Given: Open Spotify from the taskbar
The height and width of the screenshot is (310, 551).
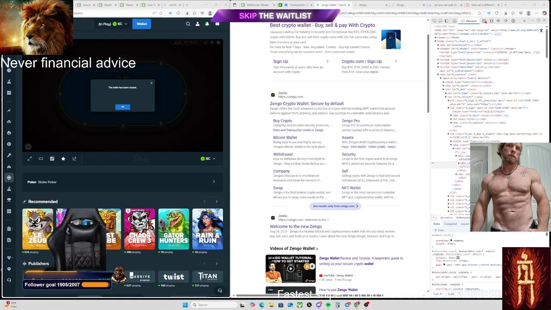Looking at the screenshot, I should point(328,305).
